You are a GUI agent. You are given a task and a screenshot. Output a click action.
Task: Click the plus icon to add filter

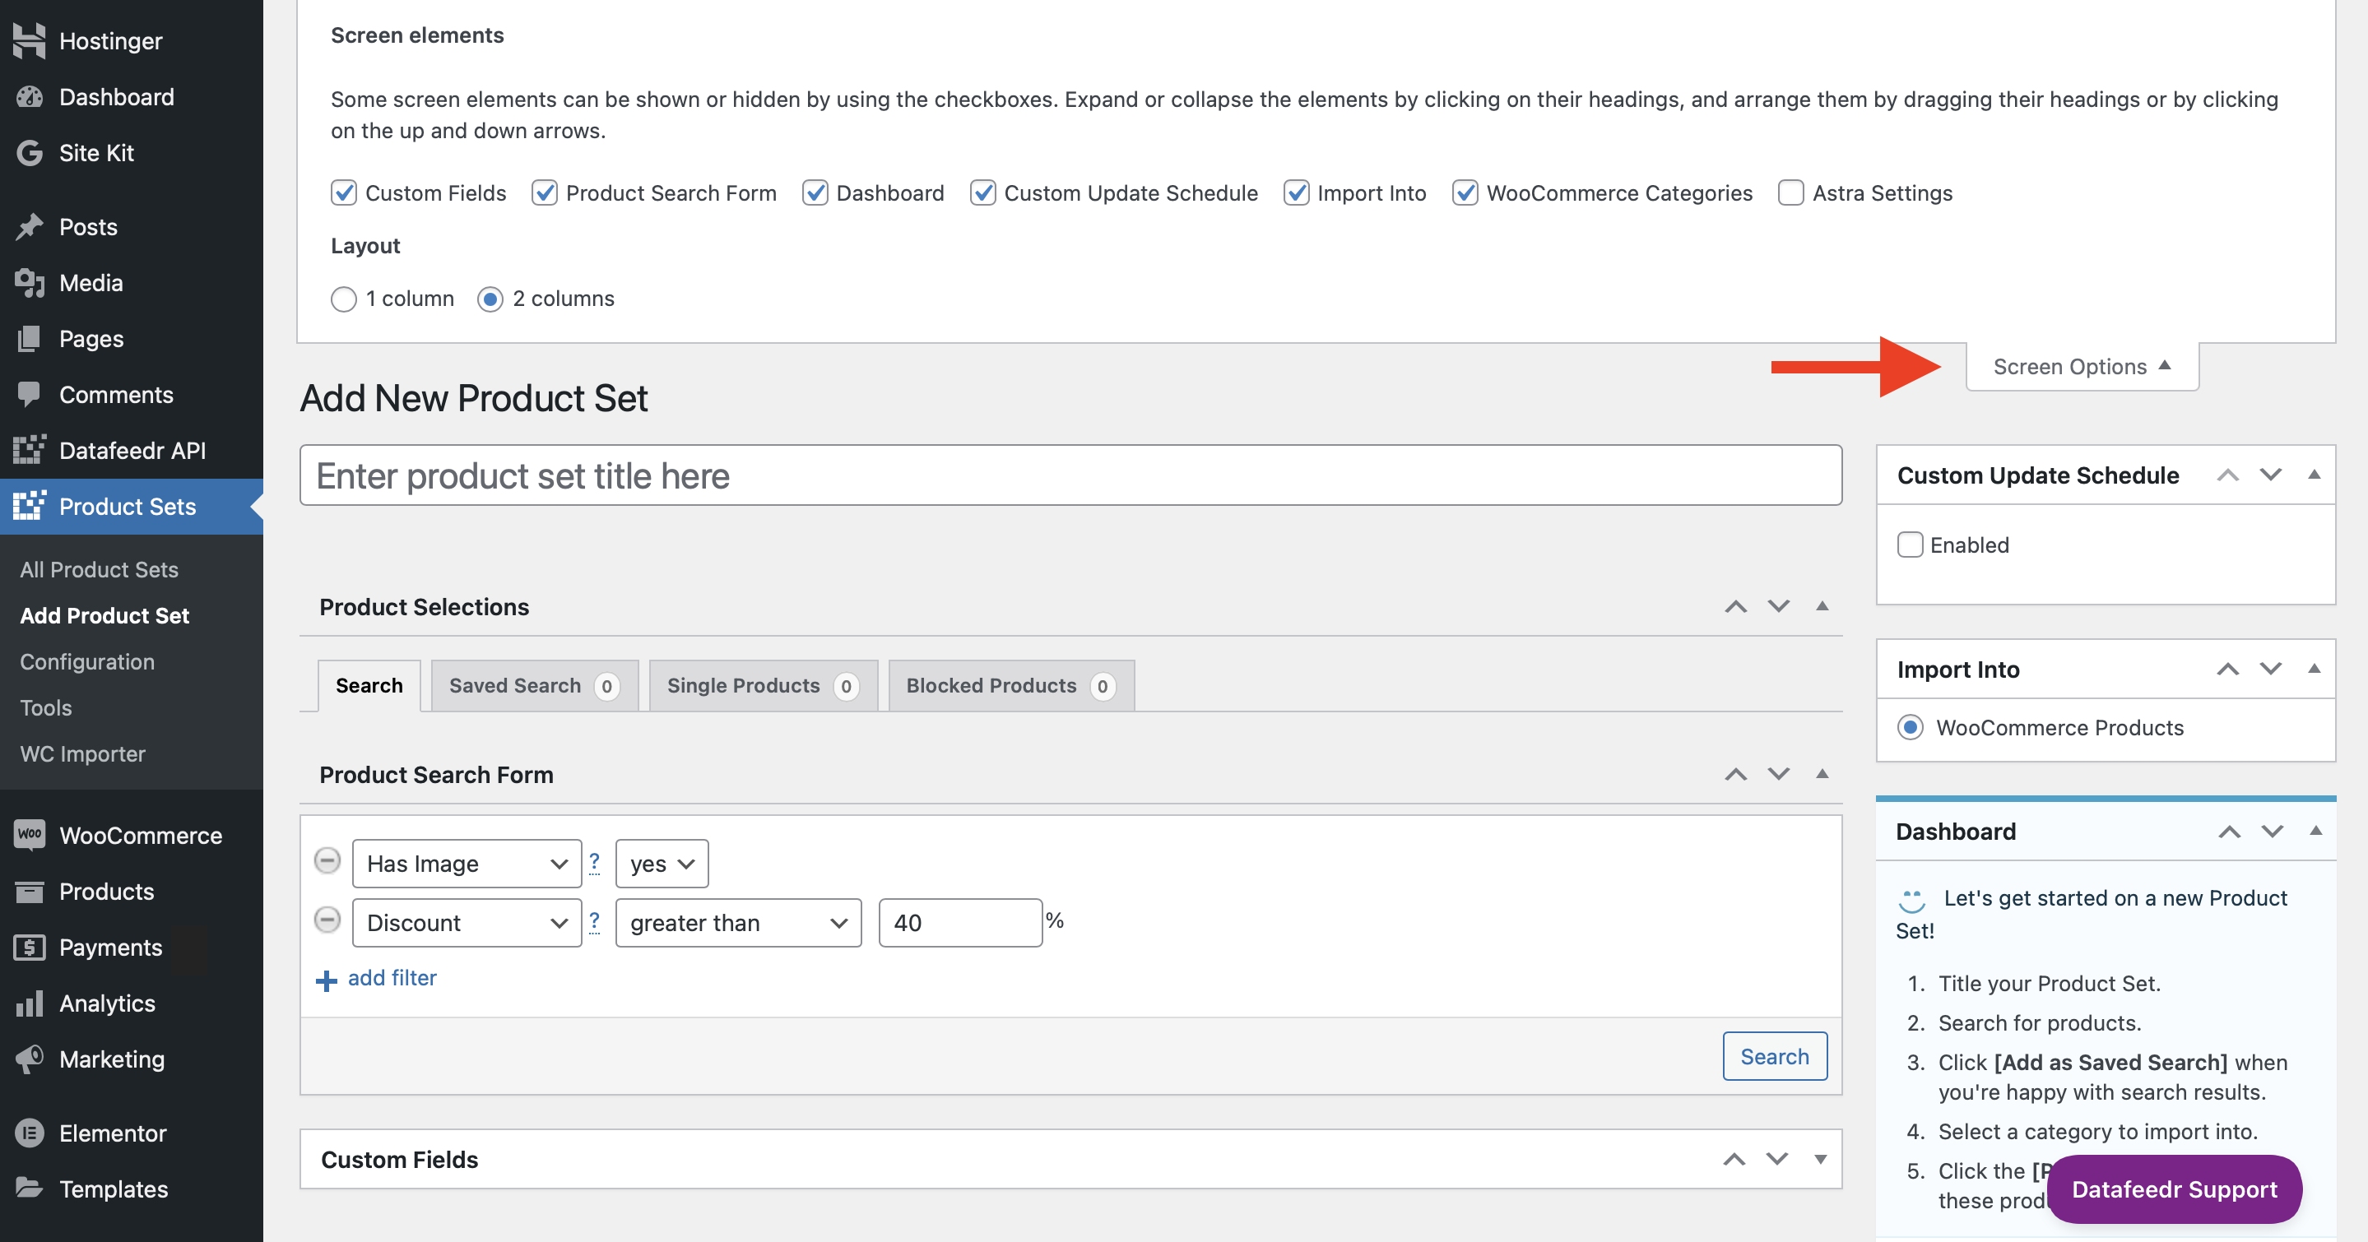click(x=327, y=980)
